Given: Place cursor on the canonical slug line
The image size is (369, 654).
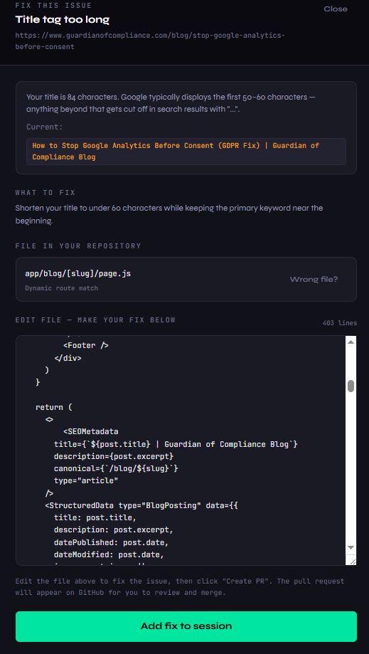Looking at the screenshot, I should point(116,468).
